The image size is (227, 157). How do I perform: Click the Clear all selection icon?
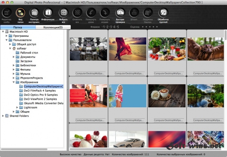pos(77,13)
